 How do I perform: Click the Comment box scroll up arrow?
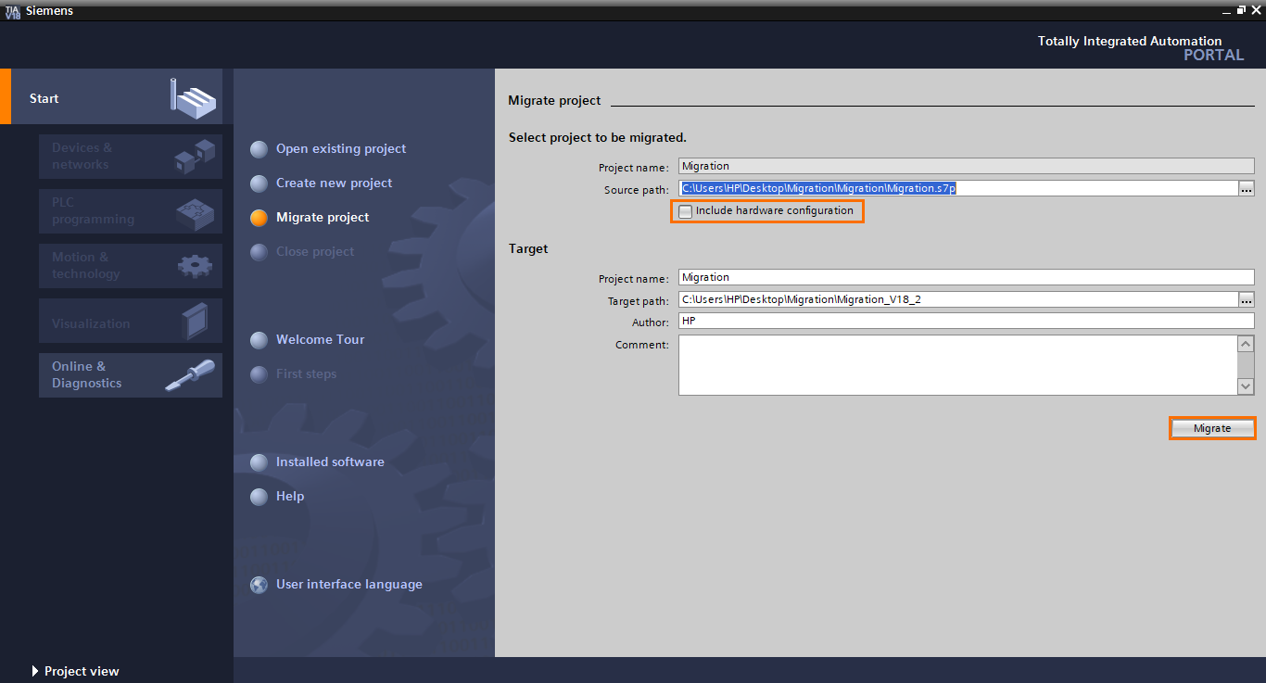pyautogui.click(x=1247, y=344)
